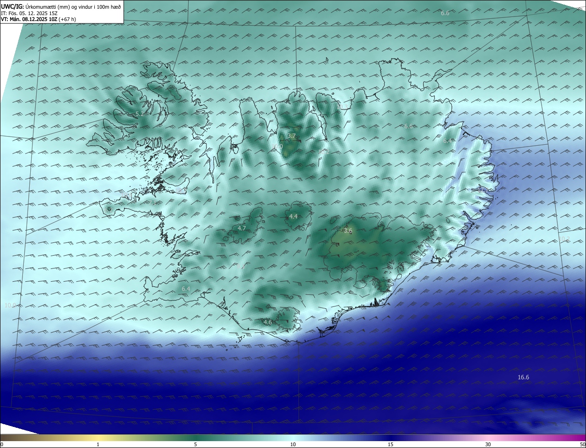
Task: Click the legend tick label 30
Action: click(x=488, y=444)
